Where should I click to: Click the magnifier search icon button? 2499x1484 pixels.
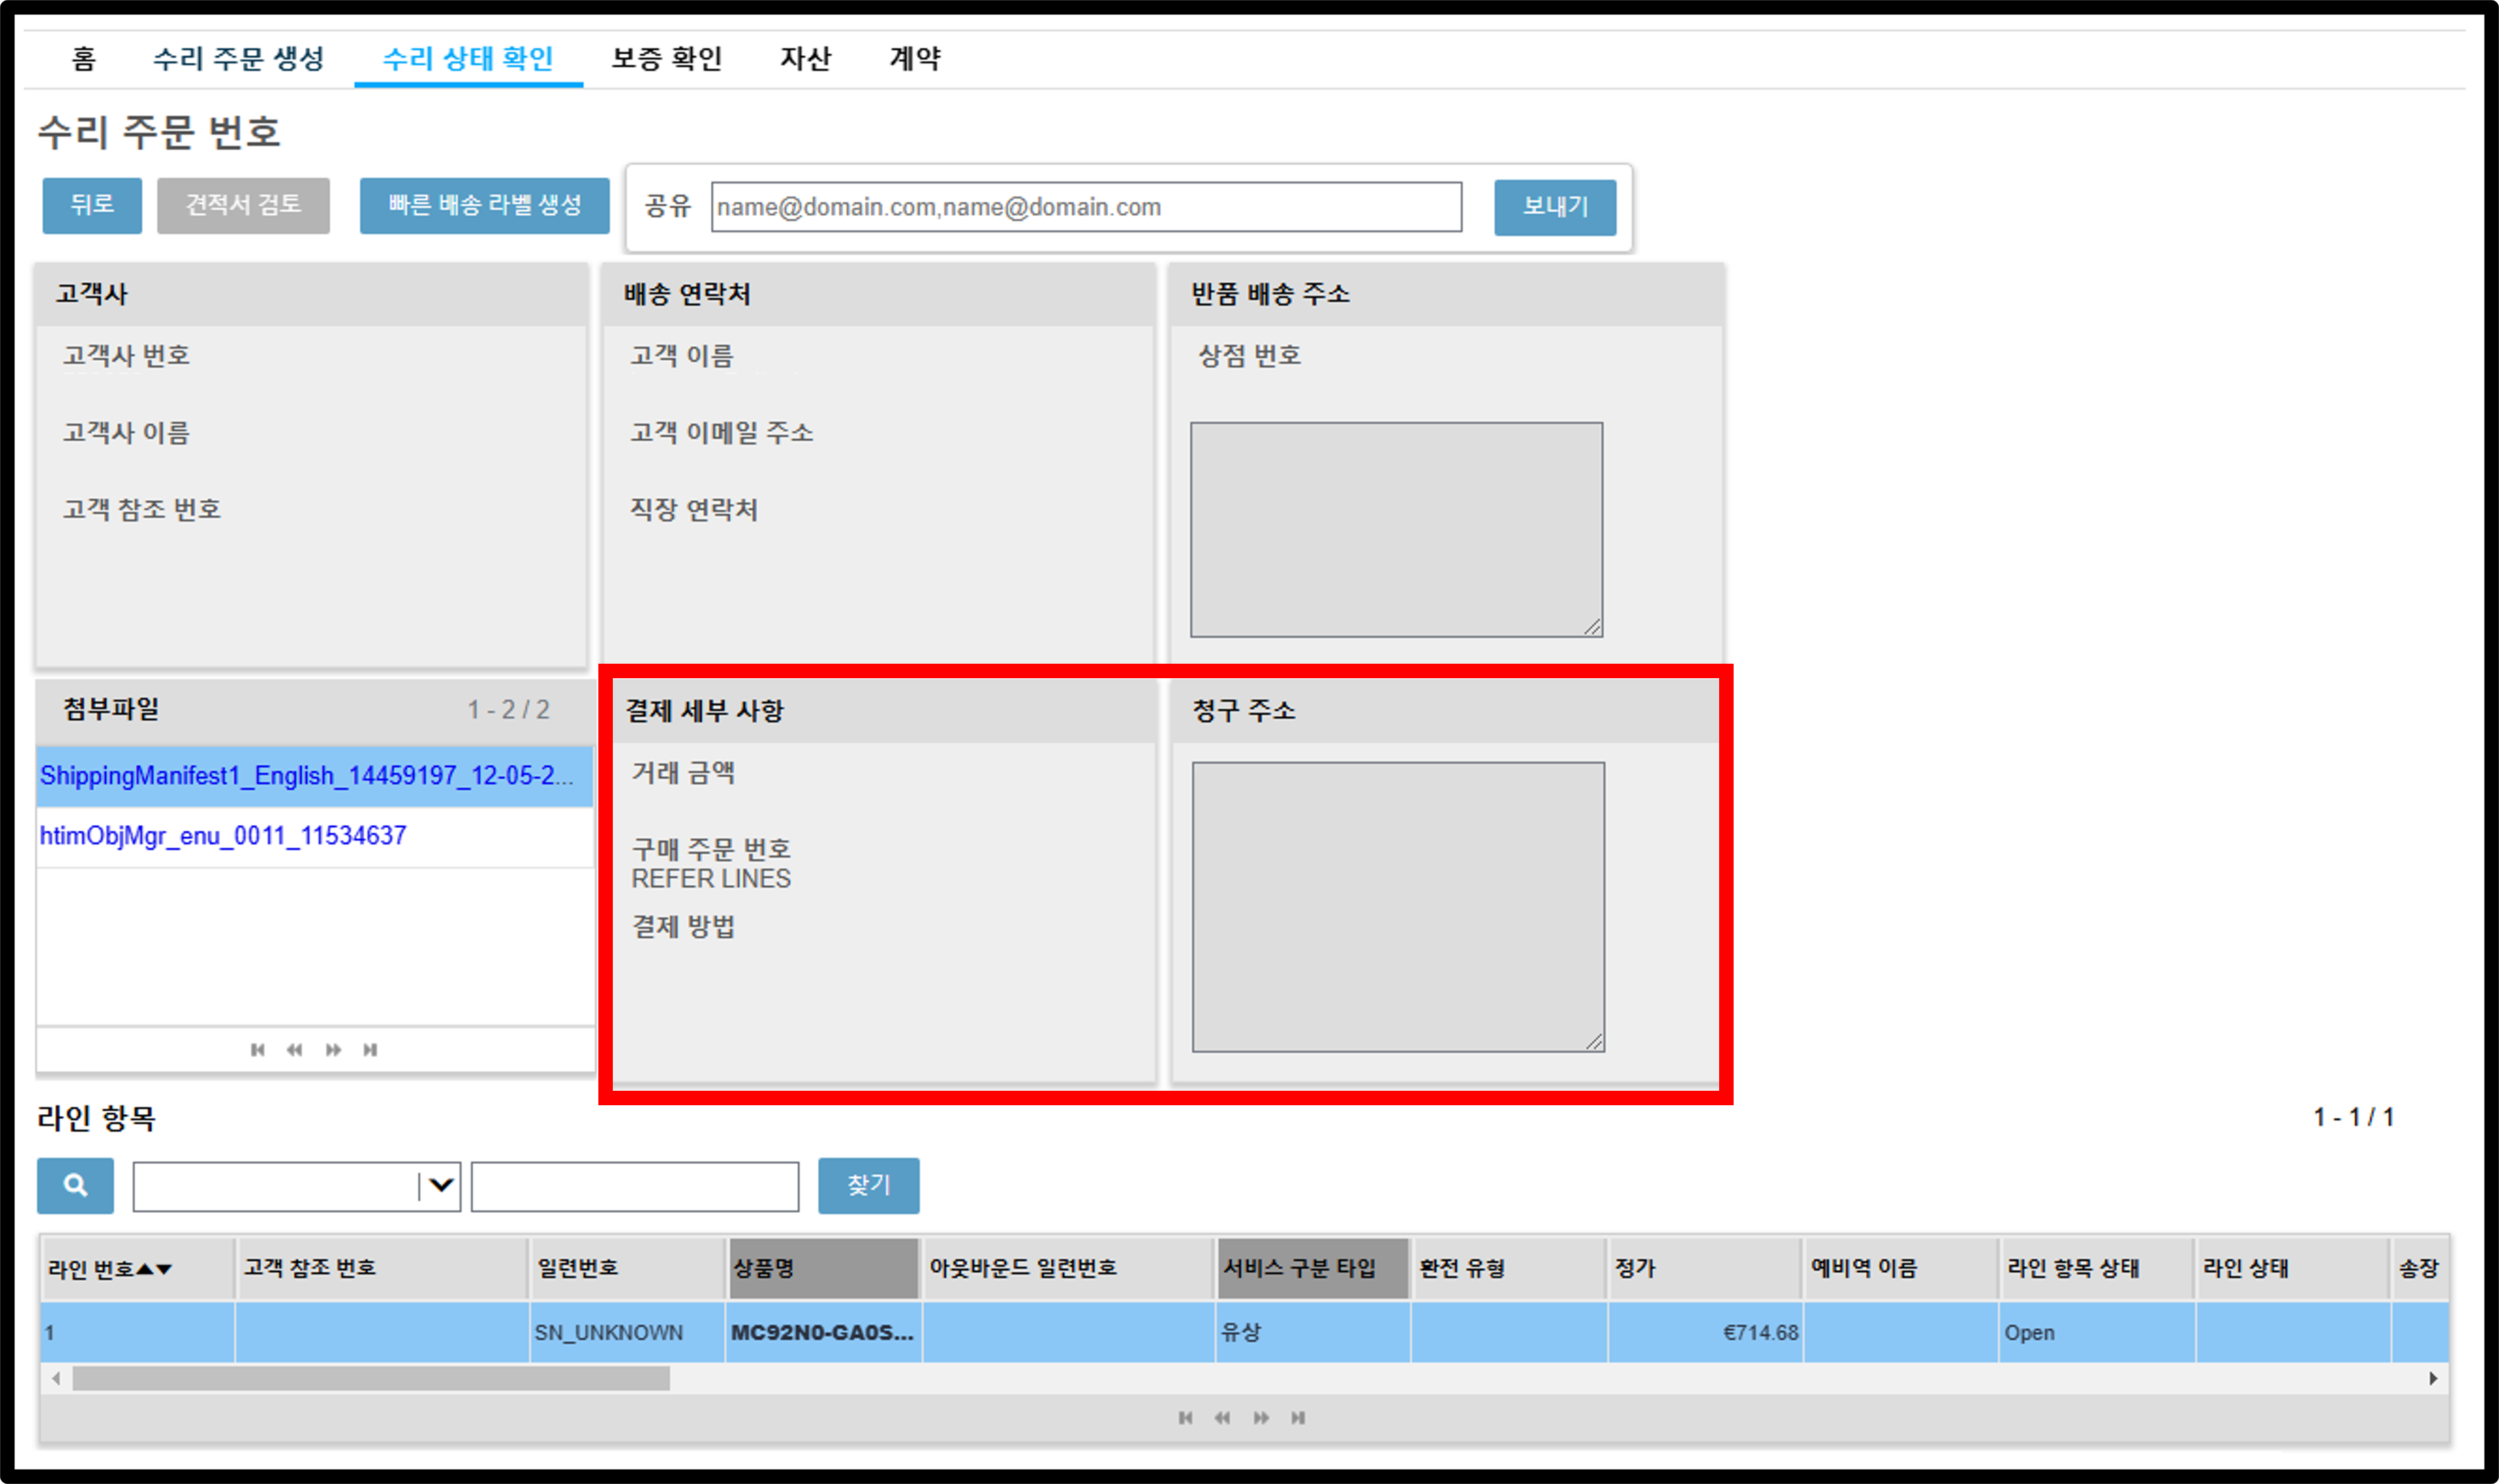75,1185
